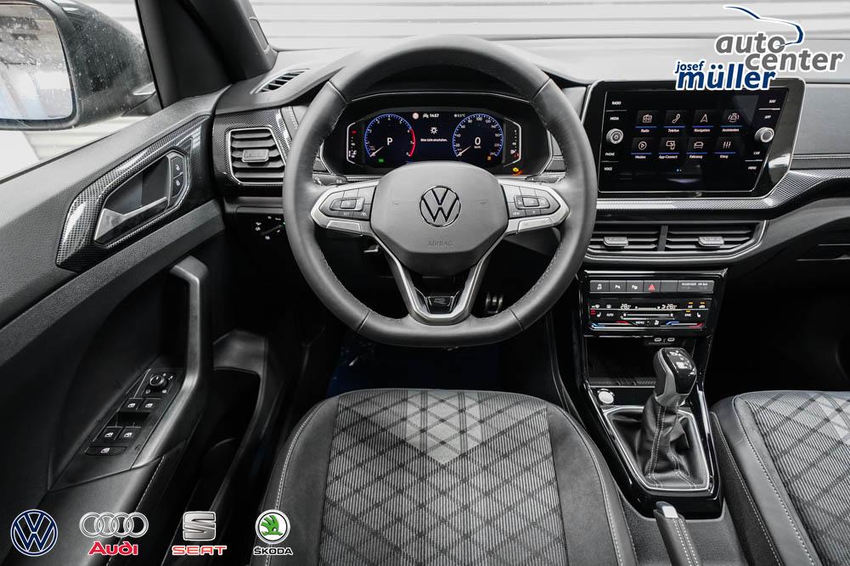Open the Navigation arrow tile
The image size is (850, 566).
703,118
